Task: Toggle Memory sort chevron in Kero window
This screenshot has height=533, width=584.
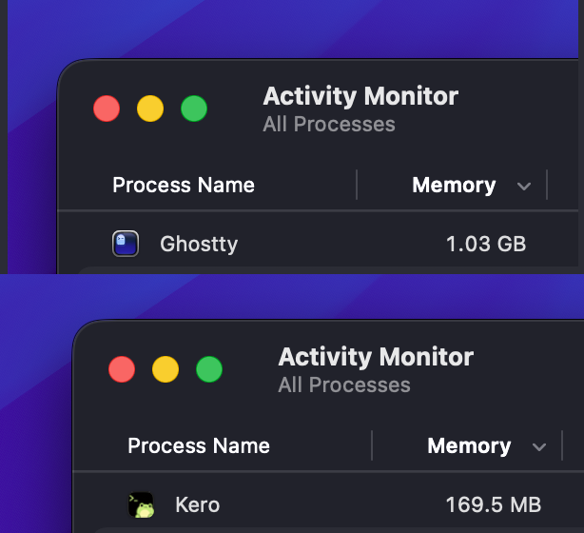Action: (x=539, y=447)
